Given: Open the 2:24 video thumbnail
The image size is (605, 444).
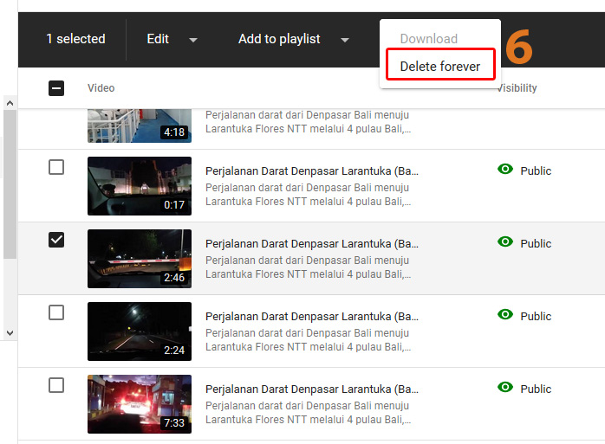Looking at the screenshot, I should [140, 331].
